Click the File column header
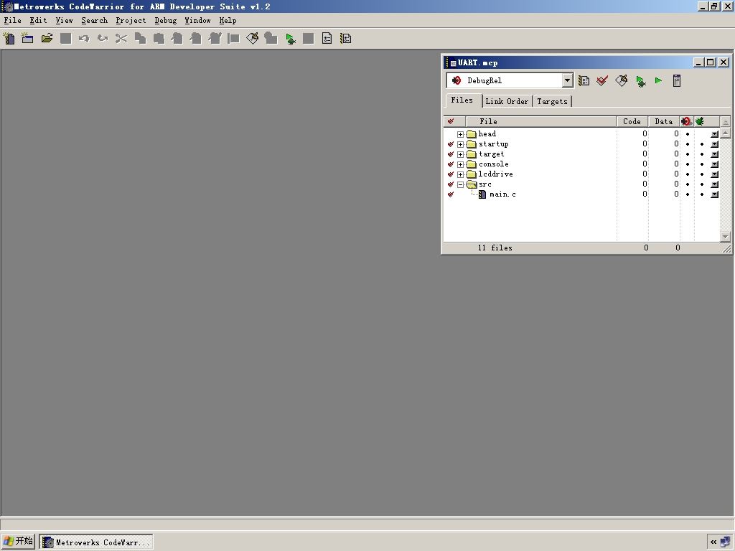The width and height of the screenshot is (735, 551). click(541, 121)
